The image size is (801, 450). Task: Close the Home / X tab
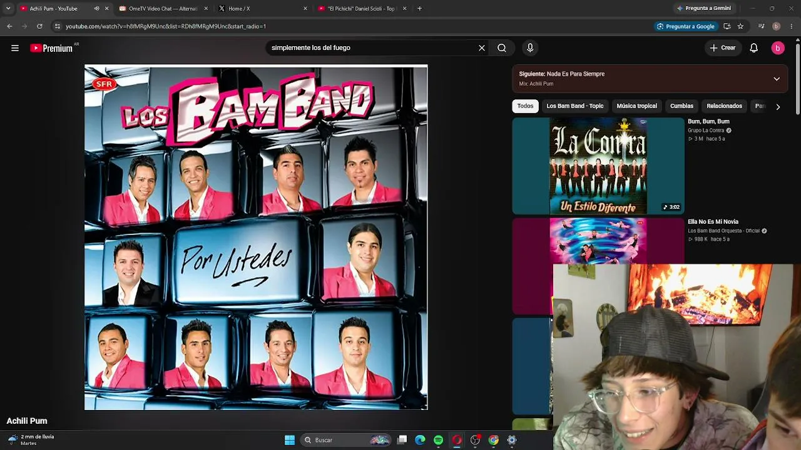pos(305,9)
